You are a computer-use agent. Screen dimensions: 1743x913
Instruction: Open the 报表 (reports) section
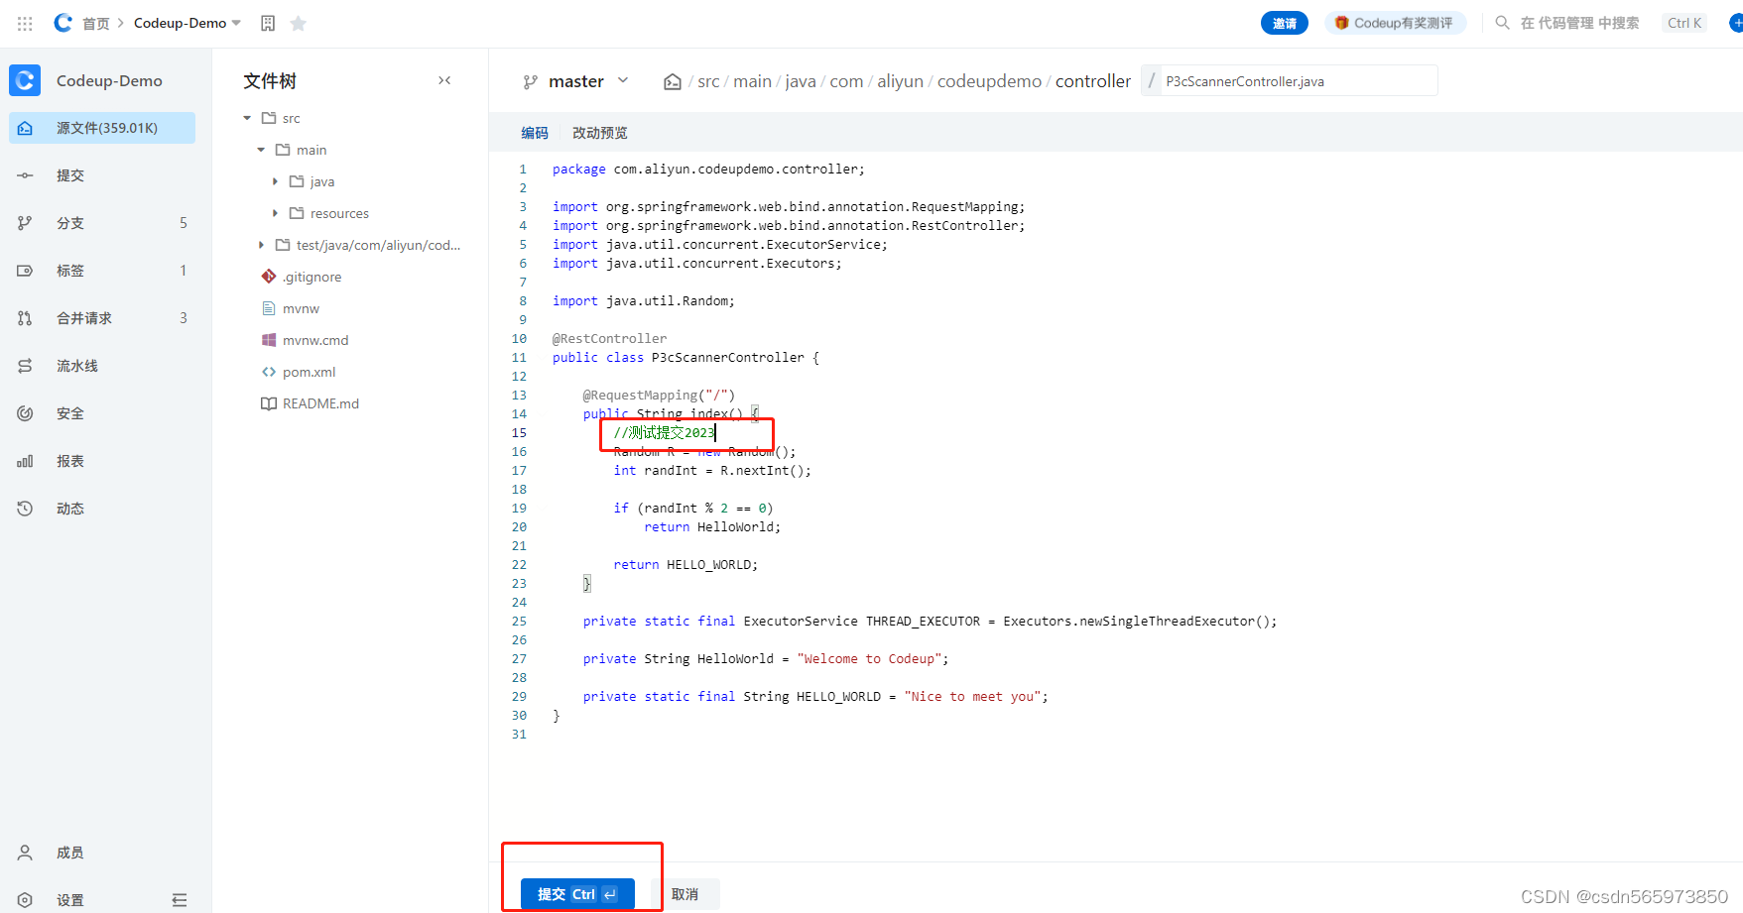pyautogui.click(x=69, y=460)
